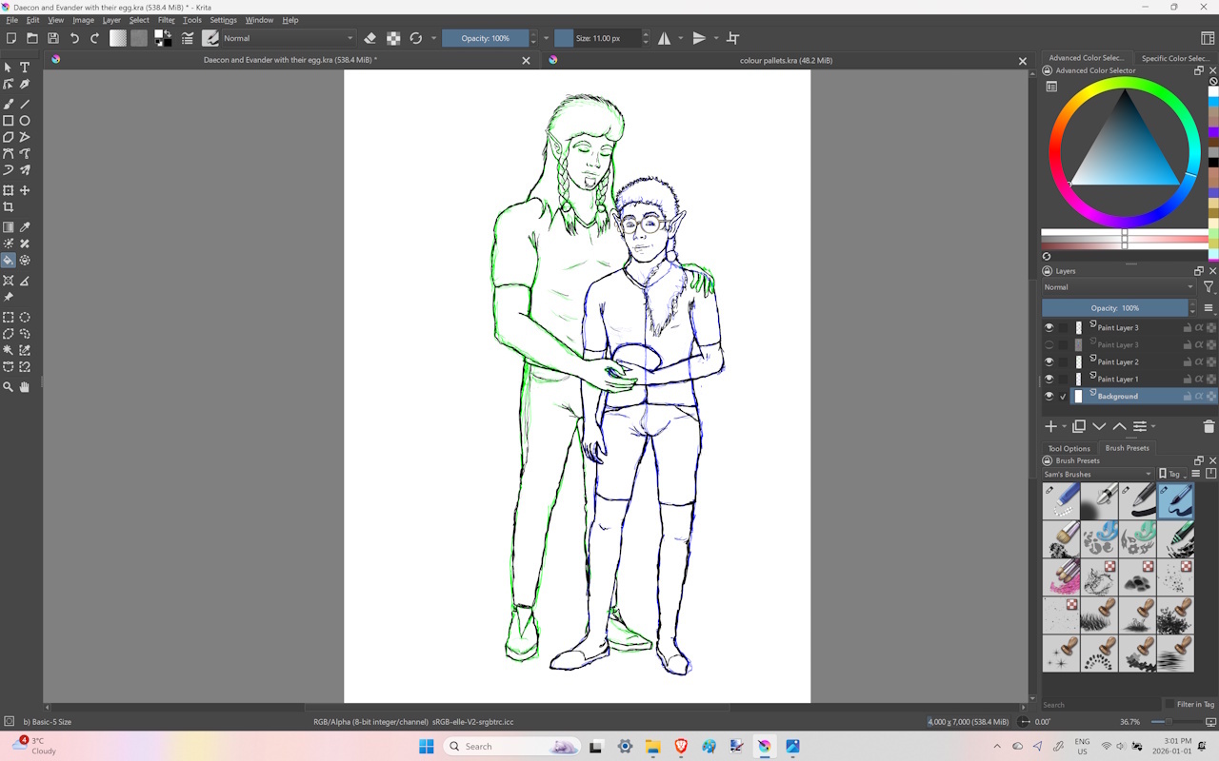Hide Paint Layer 2 with its eye icon
The width and height of the screenshot is (1219, 761).
[x=1049, y=361]
